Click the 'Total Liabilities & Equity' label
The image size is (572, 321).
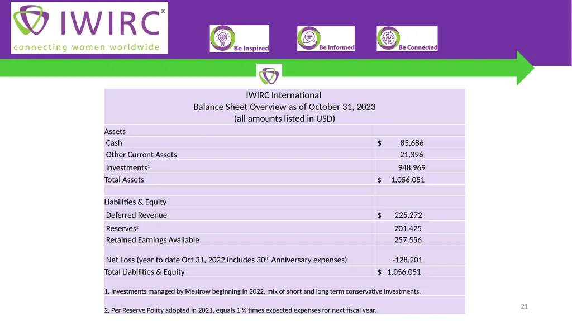click(x=145, y=272)
